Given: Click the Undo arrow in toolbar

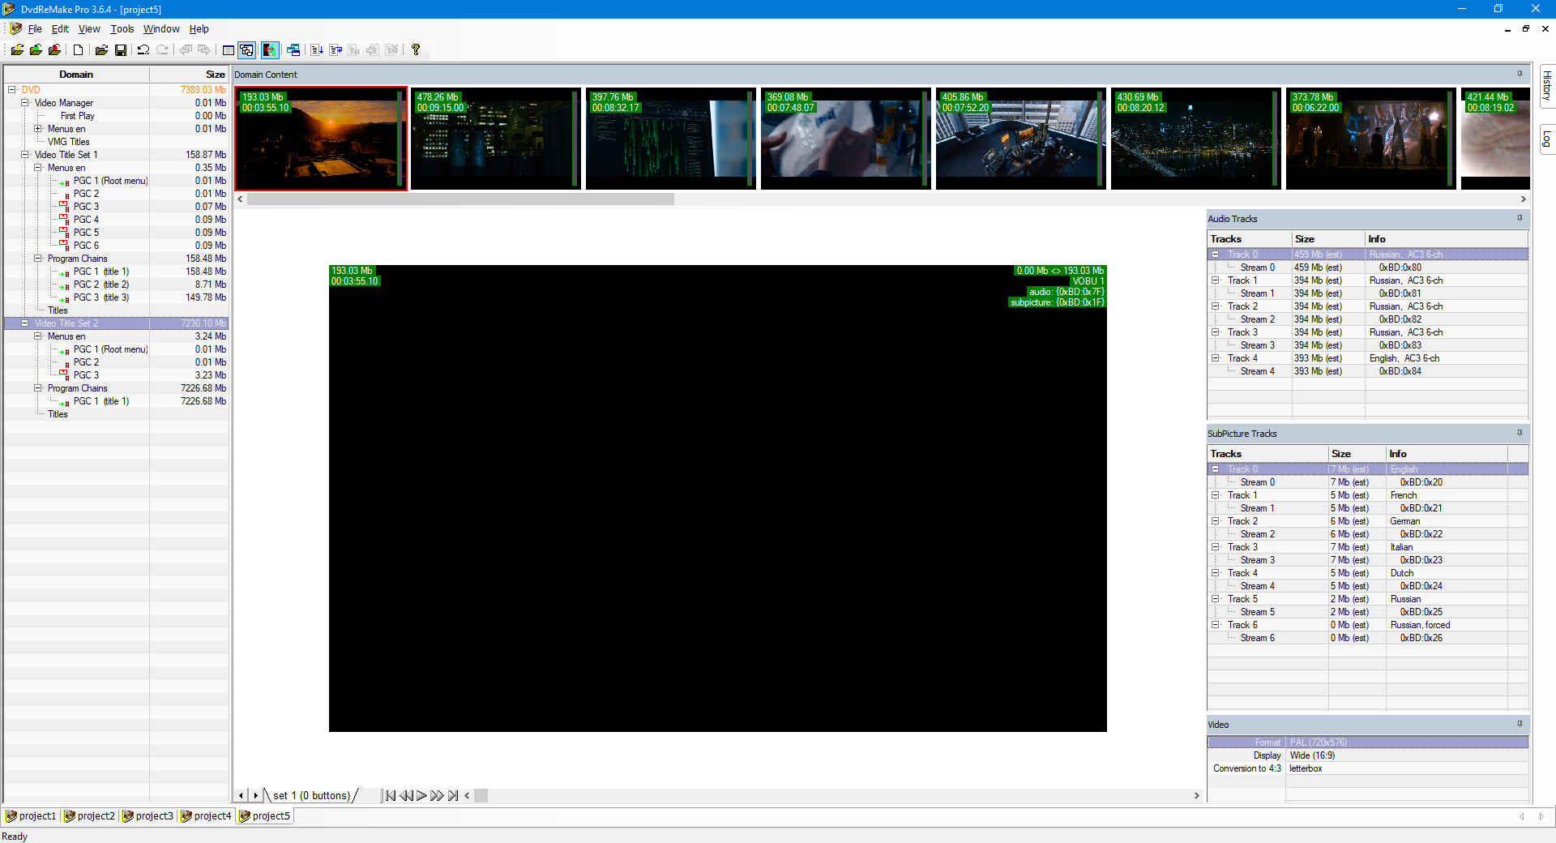Looking at the screenshot, I should 143,50.
